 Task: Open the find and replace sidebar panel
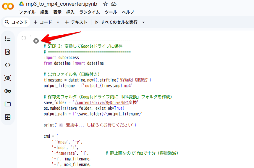8,52
